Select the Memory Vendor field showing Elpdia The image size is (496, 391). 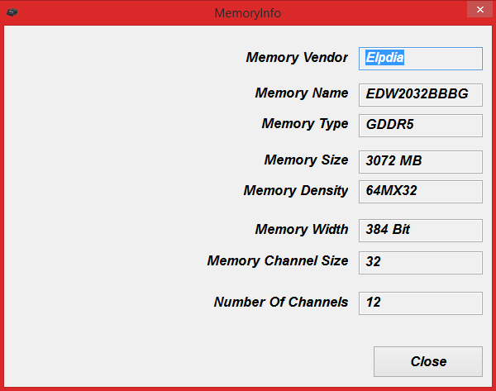421,59
